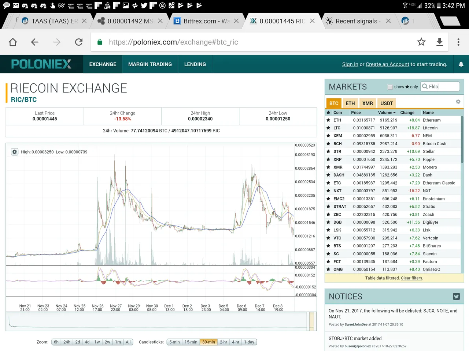
Task: Click the Sign in link
Action: tap(350, 64)
